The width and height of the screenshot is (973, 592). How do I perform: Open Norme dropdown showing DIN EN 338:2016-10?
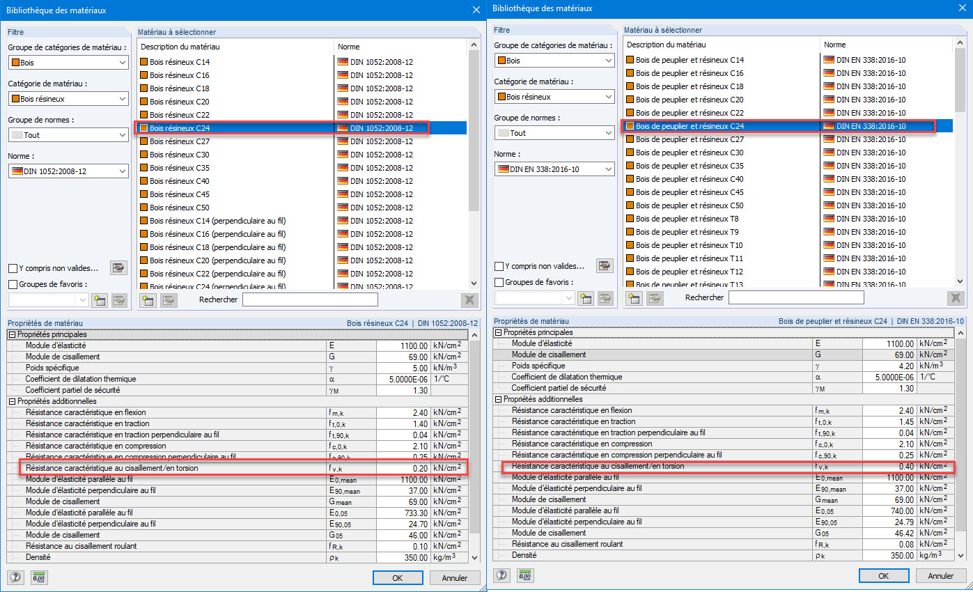554,169
